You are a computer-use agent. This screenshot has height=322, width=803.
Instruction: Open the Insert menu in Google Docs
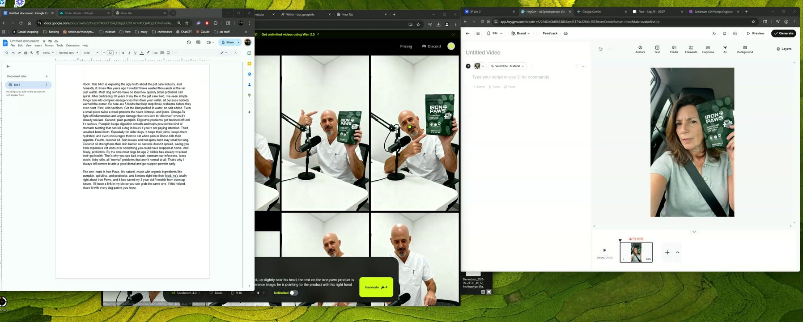[x=38, y=46]
